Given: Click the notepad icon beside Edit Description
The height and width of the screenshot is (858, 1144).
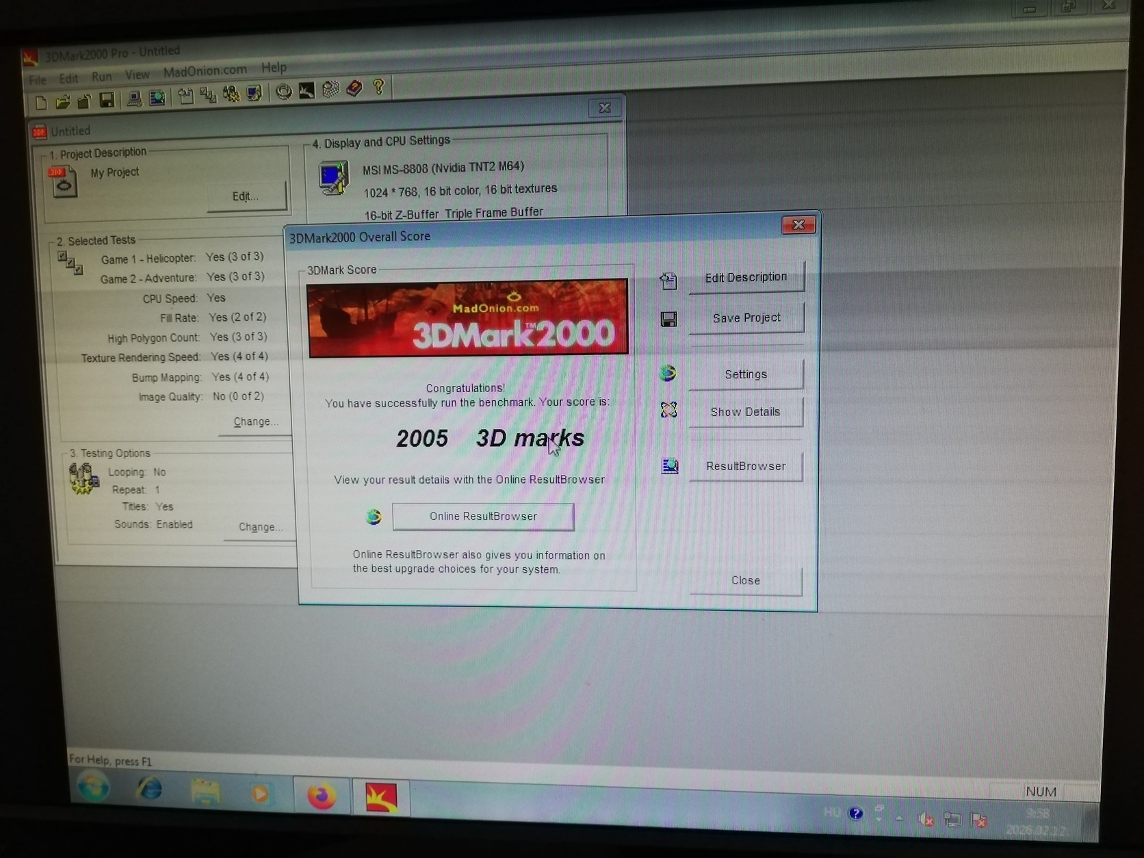Looking at the screenshot, I should pyautogui.click(x=668, y=281).
